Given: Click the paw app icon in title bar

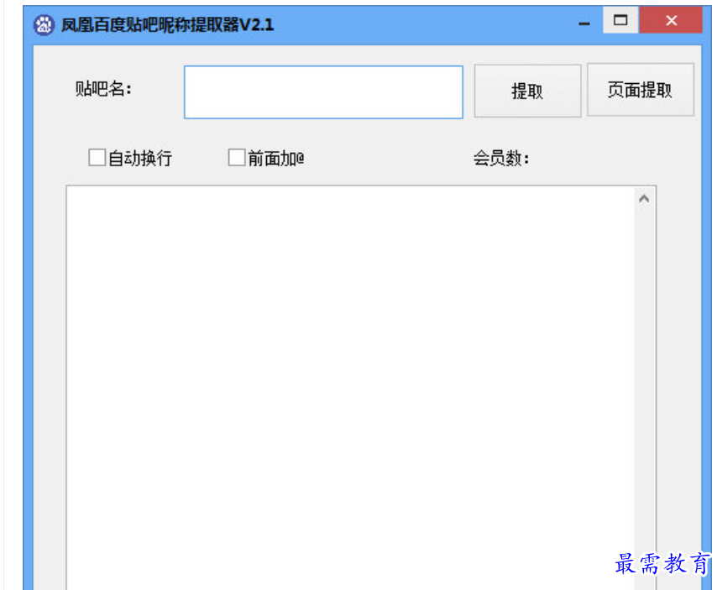Looking at the screenshot, I should click(x=44, y=25).
